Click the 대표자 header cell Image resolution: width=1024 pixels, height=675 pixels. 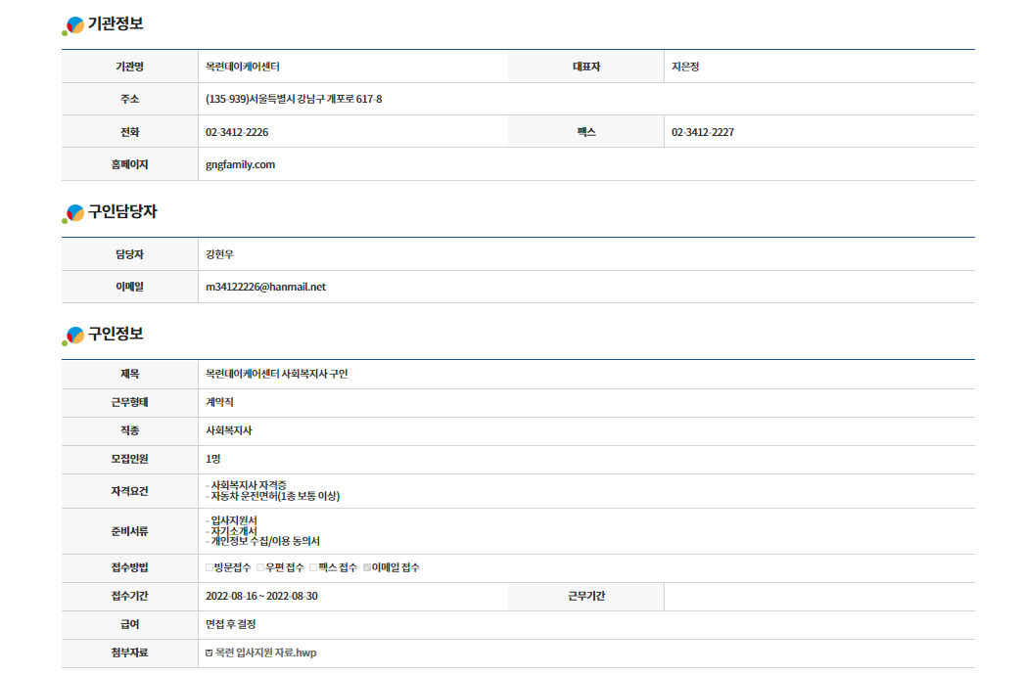point(586,67)
